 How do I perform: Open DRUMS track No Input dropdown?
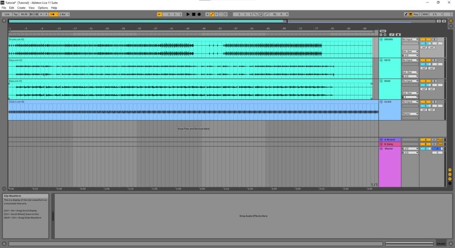410,39
